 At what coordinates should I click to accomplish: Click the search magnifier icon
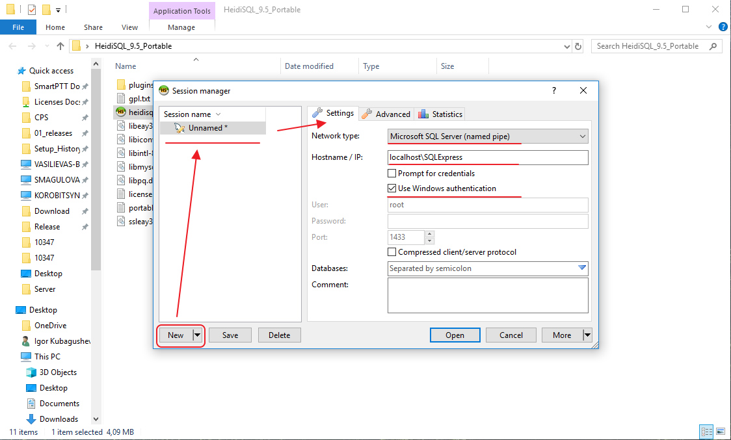tap(713, 46)
